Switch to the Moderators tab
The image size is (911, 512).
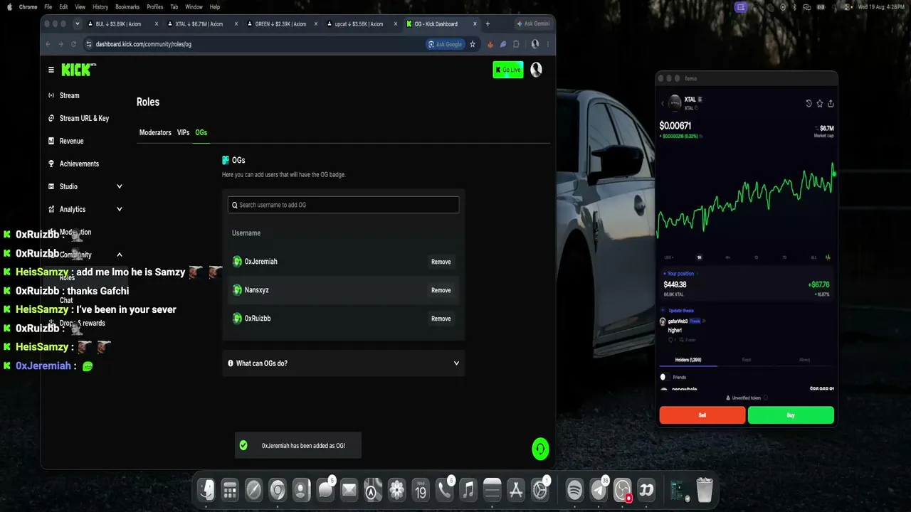pyautogui.click(x=155, y=132)
